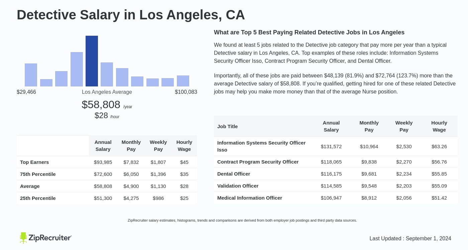Click the $29,466 minimum salary label
This screenshot has height=250, width=468.
26,92
